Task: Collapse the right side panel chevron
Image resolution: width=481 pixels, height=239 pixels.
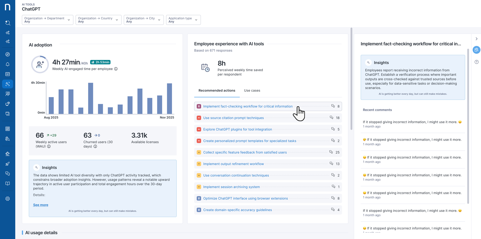Action: [476, 39]
